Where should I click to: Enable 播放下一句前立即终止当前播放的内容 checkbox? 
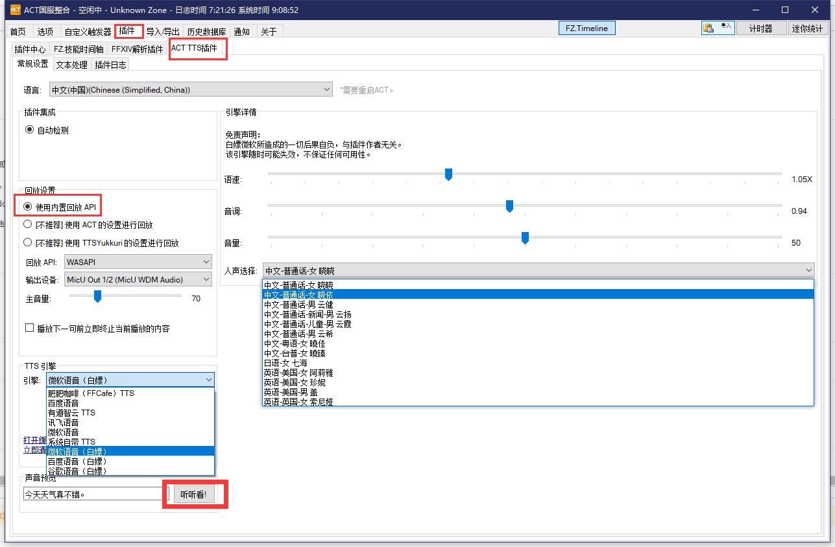click(x=29, y=328)
